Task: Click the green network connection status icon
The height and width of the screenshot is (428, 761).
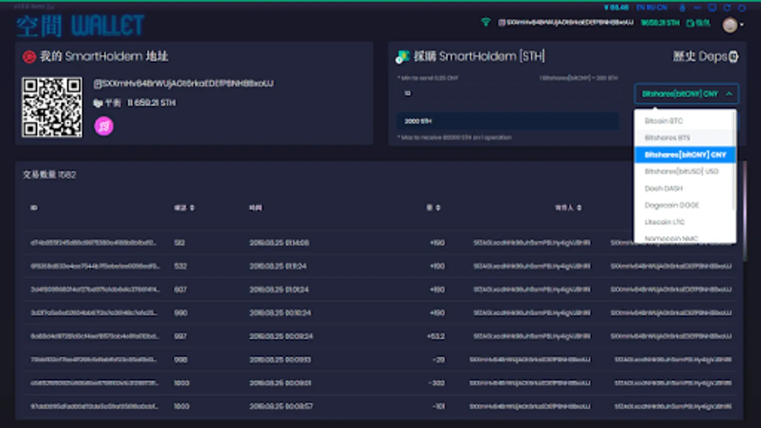Action: coord(486,22)
